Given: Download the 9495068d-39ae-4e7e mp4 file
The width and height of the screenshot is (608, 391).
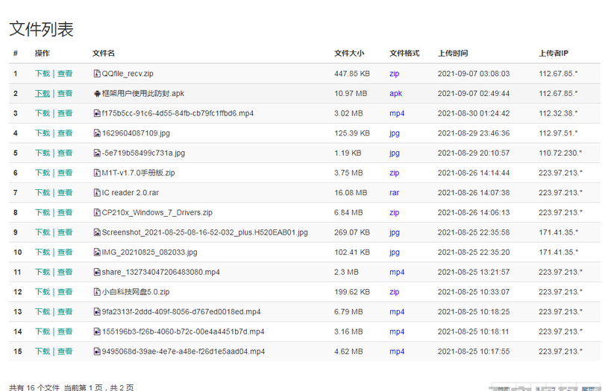Looking at the screenshot, I should click(x=42, y=352).
